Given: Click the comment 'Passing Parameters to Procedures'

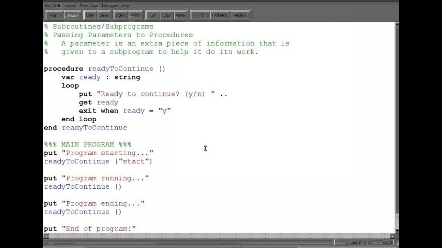Looking at the screenshot, I should point(123,35).
